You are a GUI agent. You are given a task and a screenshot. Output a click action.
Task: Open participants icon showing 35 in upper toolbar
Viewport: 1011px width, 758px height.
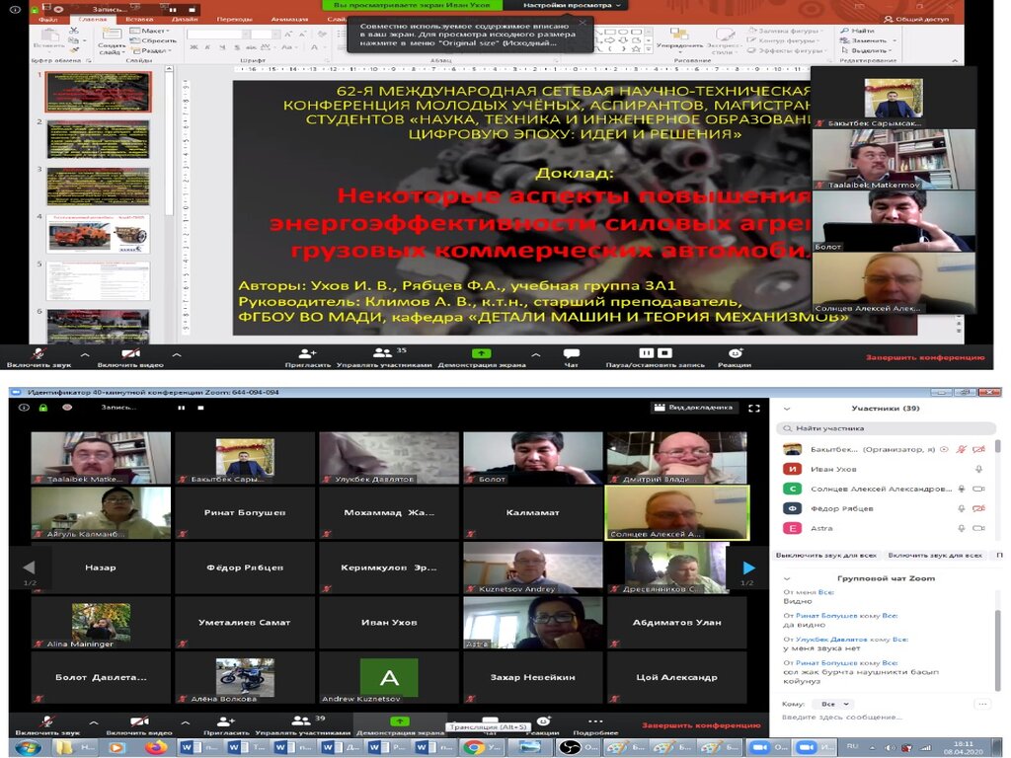384,352
